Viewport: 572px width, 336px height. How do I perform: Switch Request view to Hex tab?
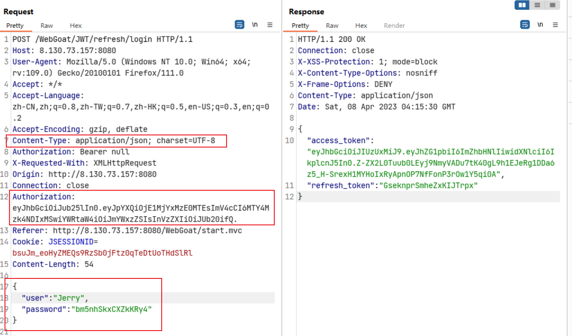point(76,26)
